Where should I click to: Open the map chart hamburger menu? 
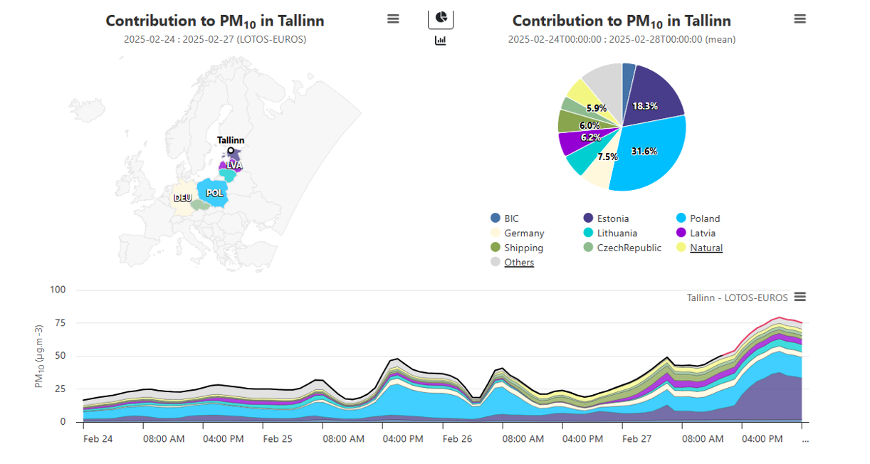(393, 19)
